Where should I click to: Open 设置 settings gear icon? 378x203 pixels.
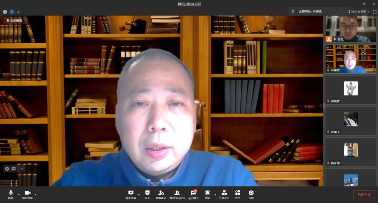[x=251, y=193]
